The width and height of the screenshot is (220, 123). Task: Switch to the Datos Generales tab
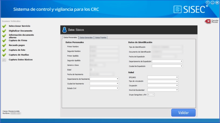point(86,37)
